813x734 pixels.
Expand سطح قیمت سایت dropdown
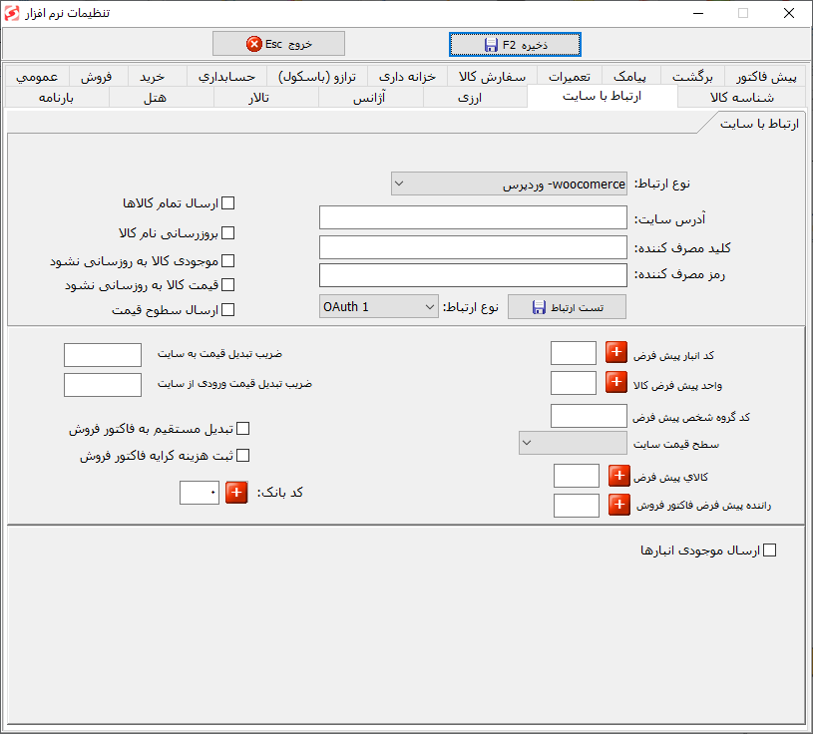[573, 443]
